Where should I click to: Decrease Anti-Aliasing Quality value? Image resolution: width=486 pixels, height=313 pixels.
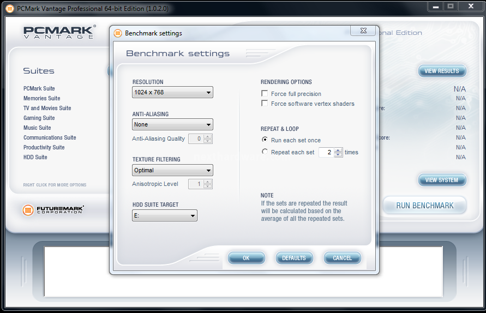[208, 141]
